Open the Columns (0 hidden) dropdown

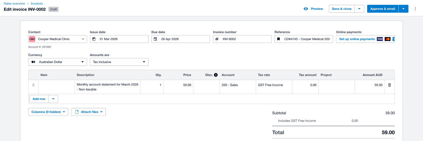tap(48, 112)
